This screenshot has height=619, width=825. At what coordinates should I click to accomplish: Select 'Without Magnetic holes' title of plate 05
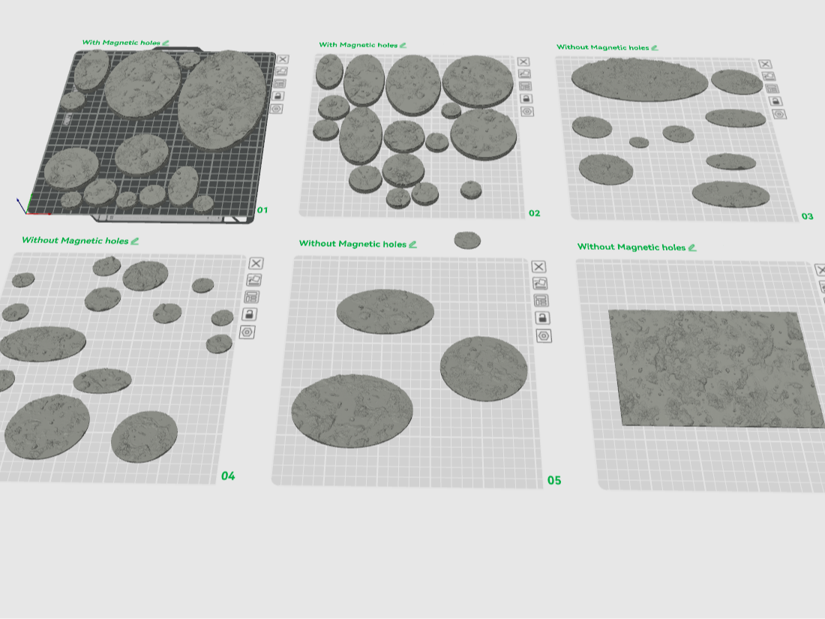click(x=352, y=244)
